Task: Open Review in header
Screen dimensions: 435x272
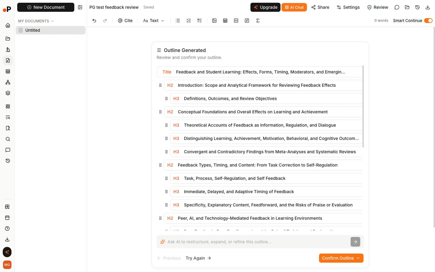Action: (x=378, y=7)
